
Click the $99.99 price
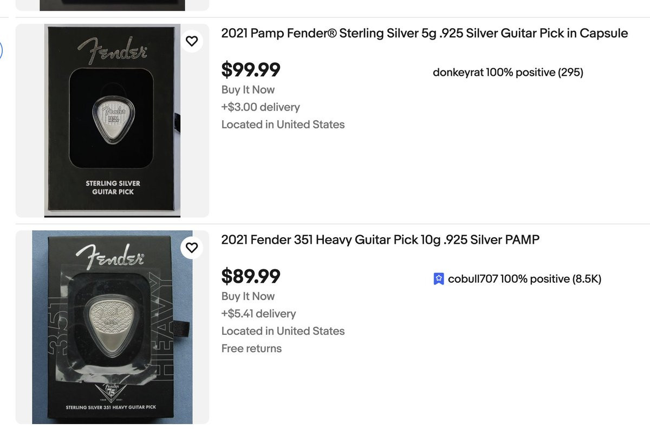251,70
